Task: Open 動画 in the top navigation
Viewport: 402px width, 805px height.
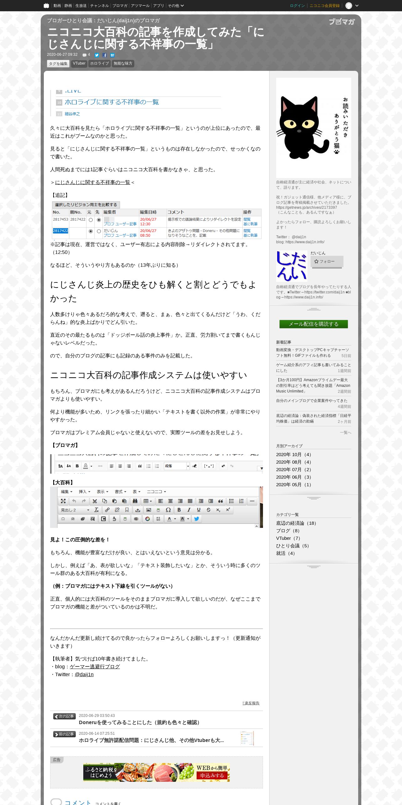Action: pyautogui.click(x=57, y=6)
